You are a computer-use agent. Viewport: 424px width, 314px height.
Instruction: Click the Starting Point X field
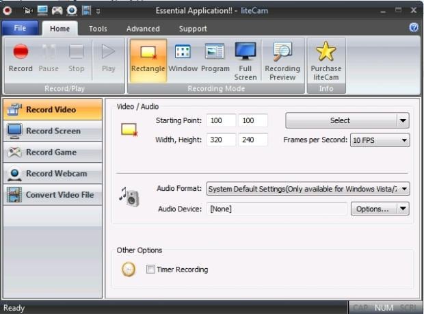pos(221,120)
